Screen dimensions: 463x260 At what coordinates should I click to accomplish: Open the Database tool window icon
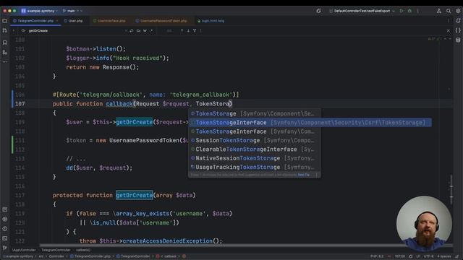(x=458, y=40)
